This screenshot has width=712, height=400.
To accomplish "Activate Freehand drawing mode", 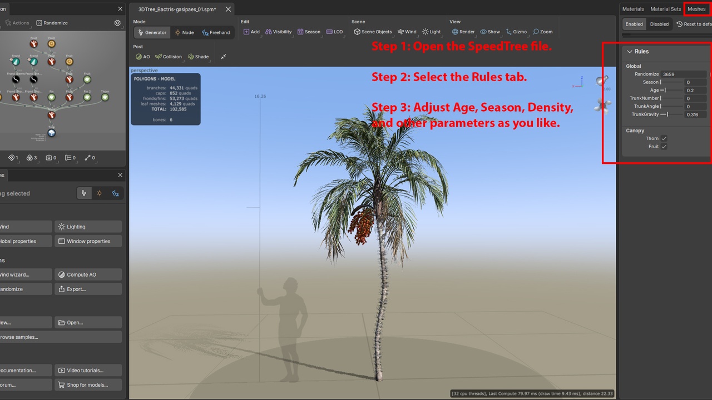I will tap(216, 32).
